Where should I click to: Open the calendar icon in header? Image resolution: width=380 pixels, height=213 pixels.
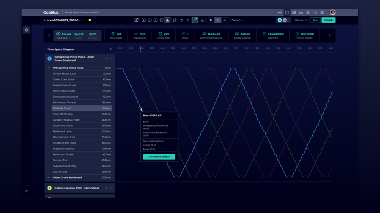click(287, 12)
